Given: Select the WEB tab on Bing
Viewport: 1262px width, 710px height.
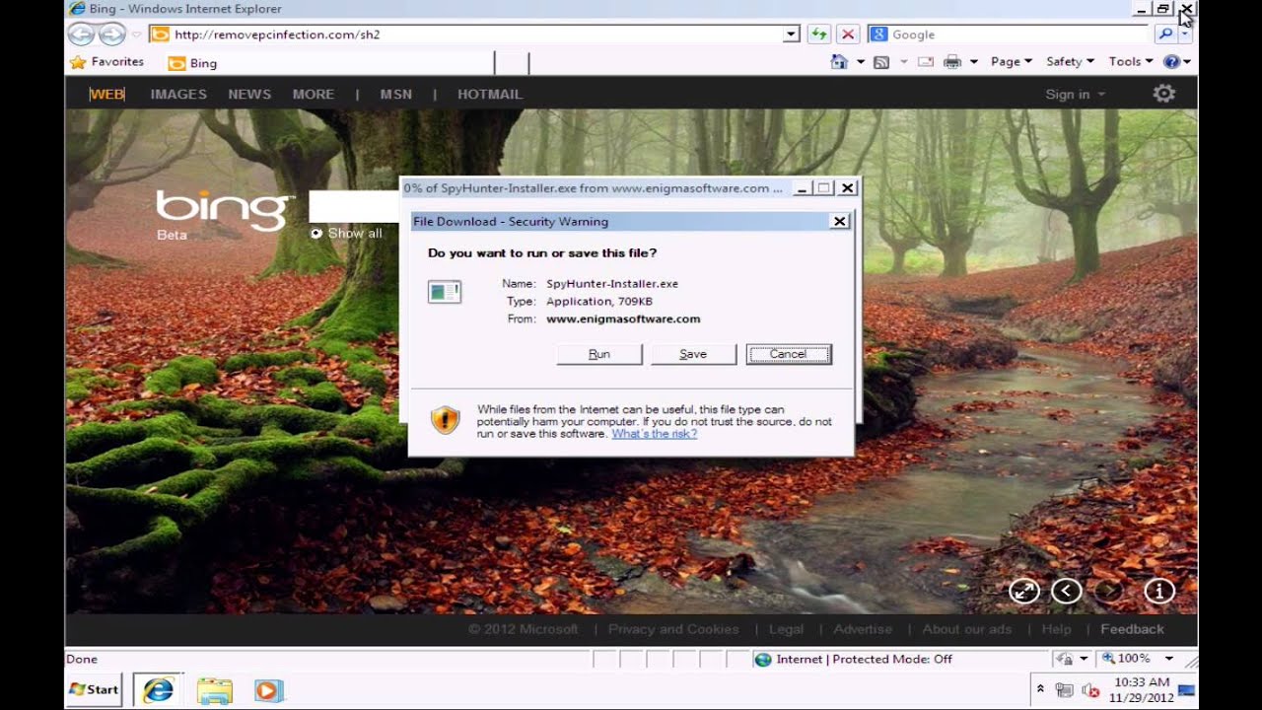Looking at the screenshot, I should tap(107, 95).
